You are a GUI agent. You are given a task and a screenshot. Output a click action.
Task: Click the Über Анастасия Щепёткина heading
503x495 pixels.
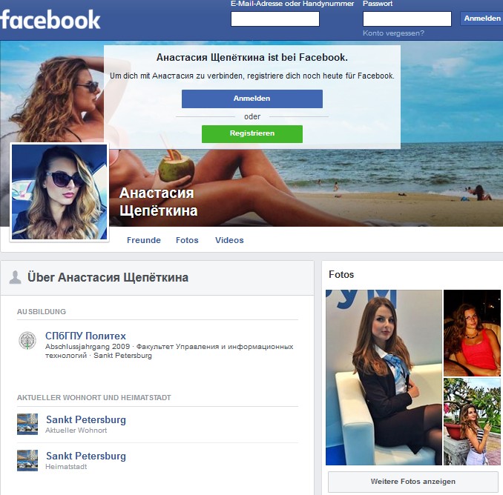(x=108, y=277)
